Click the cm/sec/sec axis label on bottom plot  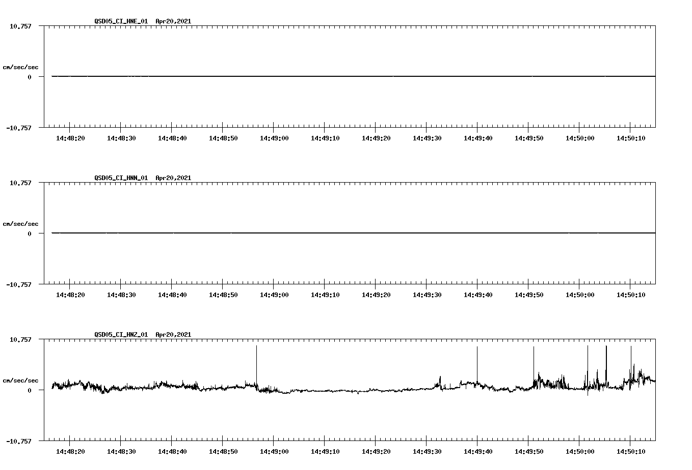(21, 379)
